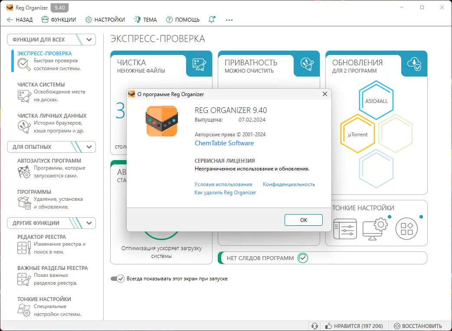Go back with Назад
This screenshot has width=452, height=331.
(x=20, y=19)
